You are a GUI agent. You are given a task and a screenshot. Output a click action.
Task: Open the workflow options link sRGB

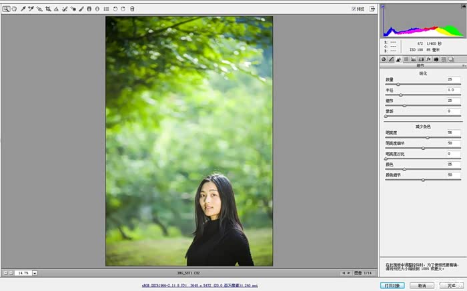point(200,286)
